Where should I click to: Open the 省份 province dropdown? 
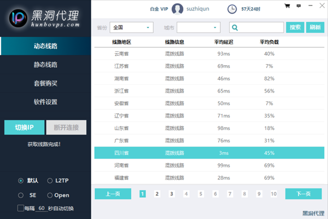point(132,27)
